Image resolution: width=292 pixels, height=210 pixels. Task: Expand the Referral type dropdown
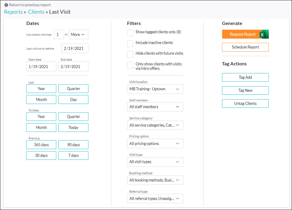[155, 198]
